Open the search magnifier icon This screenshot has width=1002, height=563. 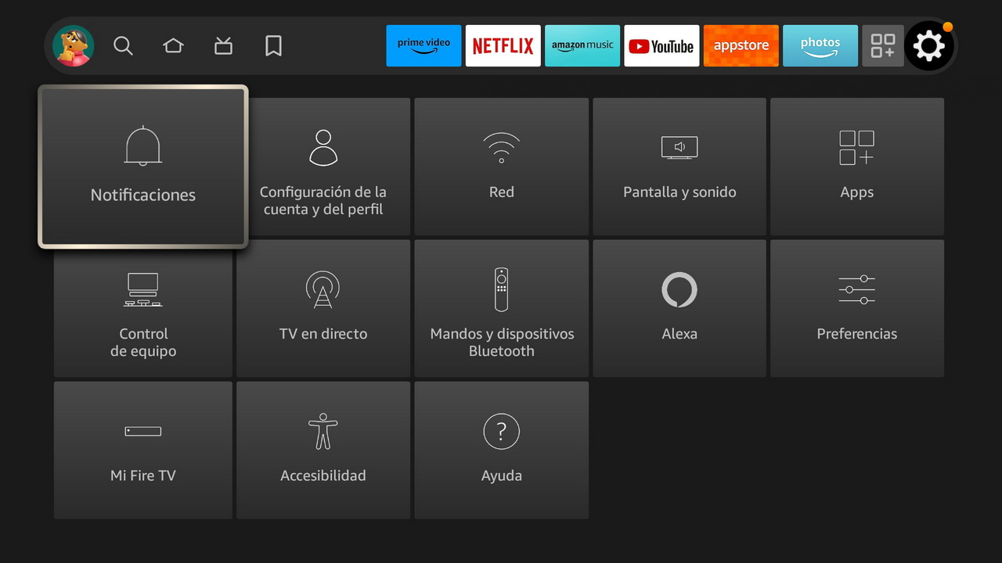[123, 46]
